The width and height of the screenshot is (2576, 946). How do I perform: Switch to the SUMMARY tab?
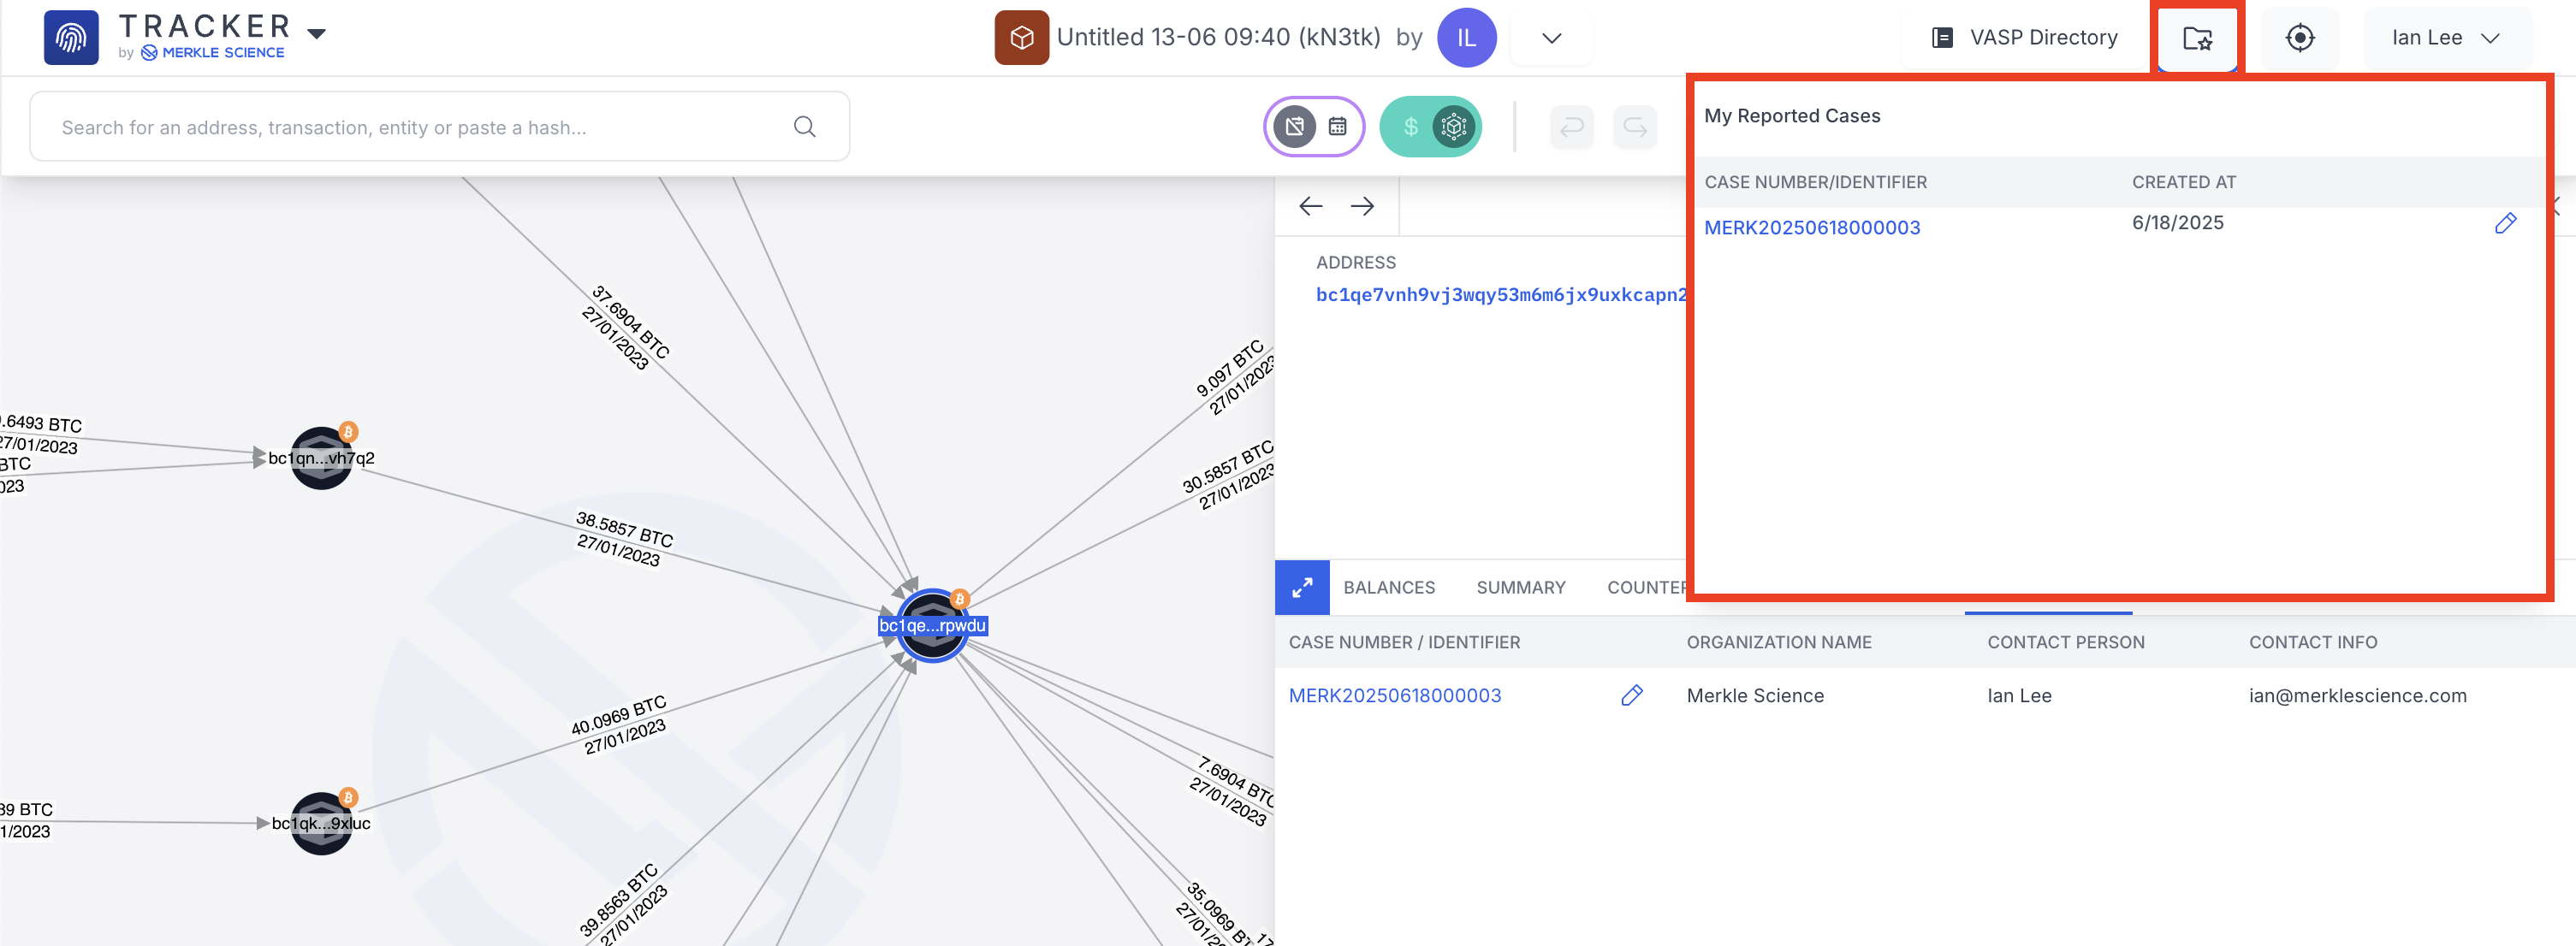[1520, 588]
